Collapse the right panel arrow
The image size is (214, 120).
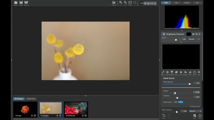159,60
